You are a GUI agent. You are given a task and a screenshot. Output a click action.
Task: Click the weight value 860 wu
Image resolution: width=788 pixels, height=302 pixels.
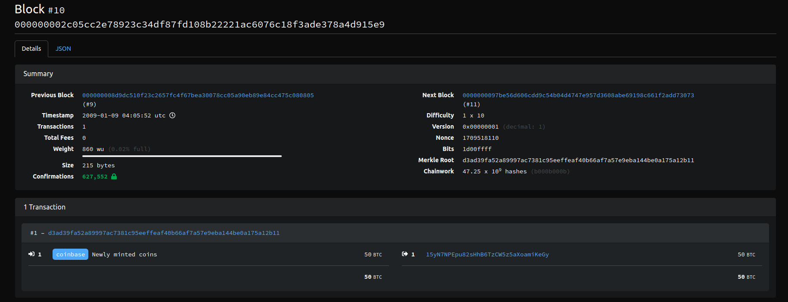point(93,149)
